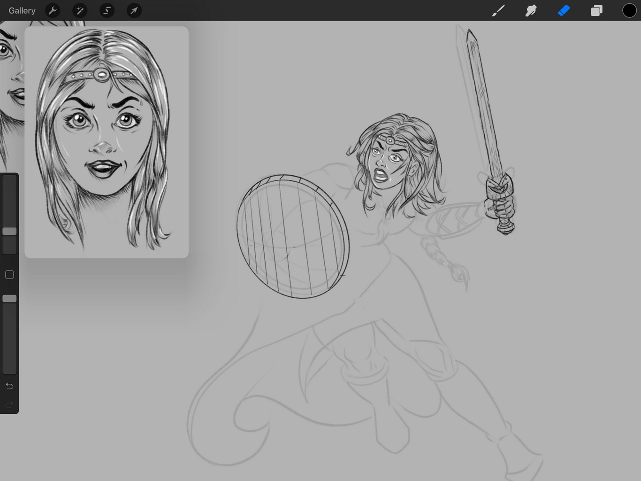Screen dimensions: 641x481
Task: Open the black color swatch
Action: pos(629,10)
